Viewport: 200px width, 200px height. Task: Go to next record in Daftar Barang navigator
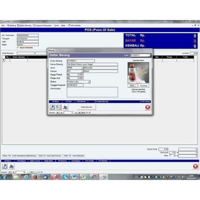(76, 113)
